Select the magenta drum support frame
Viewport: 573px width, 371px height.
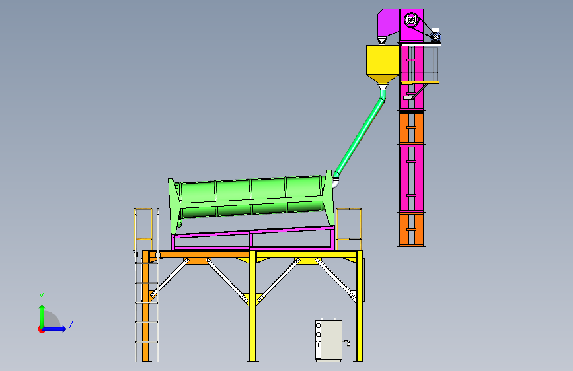click(253, 238)
